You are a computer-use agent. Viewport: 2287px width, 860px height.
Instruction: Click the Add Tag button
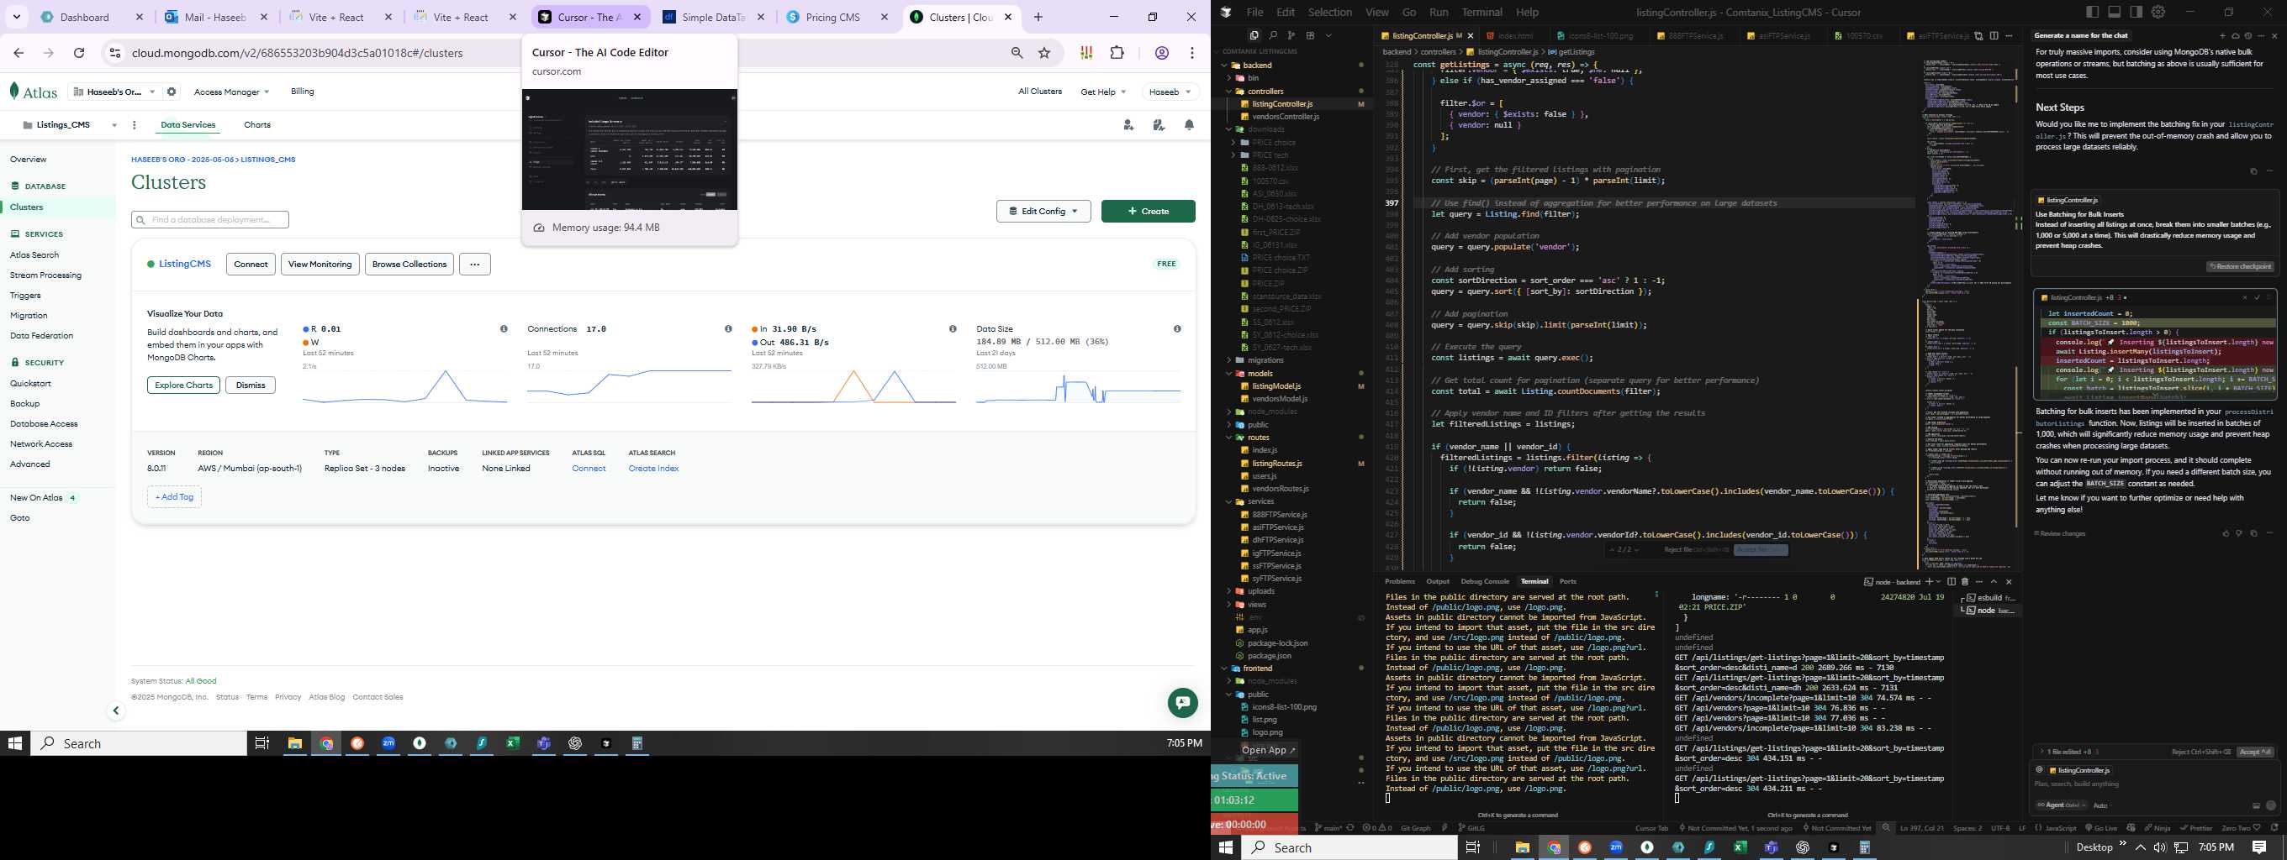pos(174,497)
